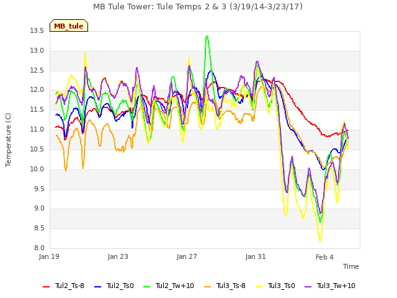397x298 pixels.
Task: Toggle the Tul2_Ts-8 legend label
Action: click(69, 286)
